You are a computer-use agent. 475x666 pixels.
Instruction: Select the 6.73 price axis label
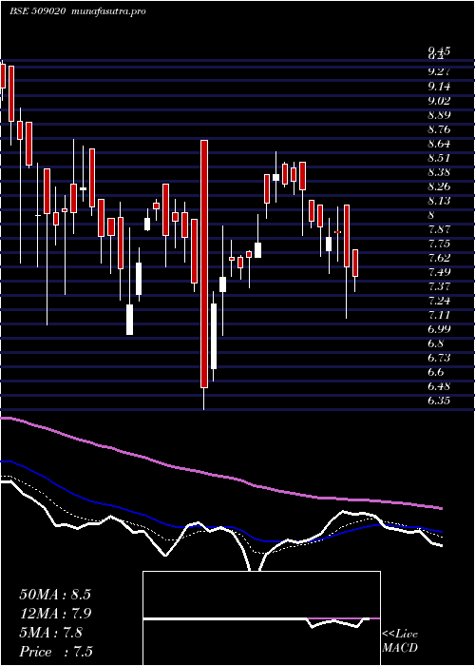point(439,358)
